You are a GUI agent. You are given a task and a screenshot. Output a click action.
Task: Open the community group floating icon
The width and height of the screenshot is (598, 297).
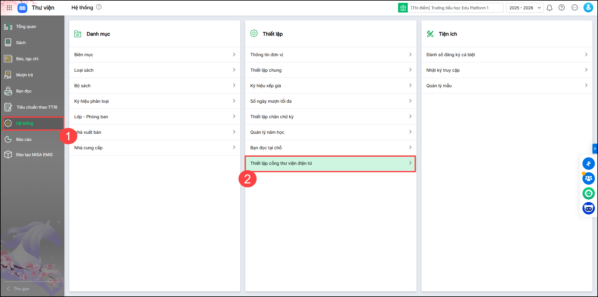(x=588, y=178)
